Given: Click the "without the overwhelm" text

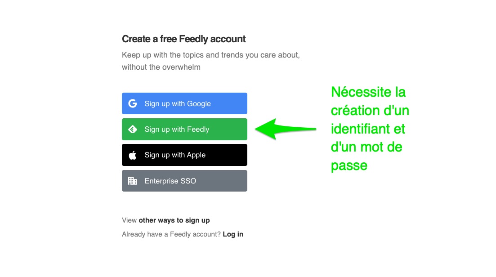Looking at the screenshot, I should [x=161, y=67].
